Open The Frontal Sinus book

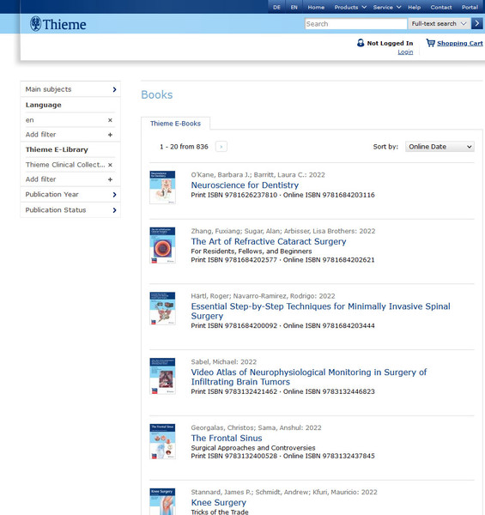227,438
